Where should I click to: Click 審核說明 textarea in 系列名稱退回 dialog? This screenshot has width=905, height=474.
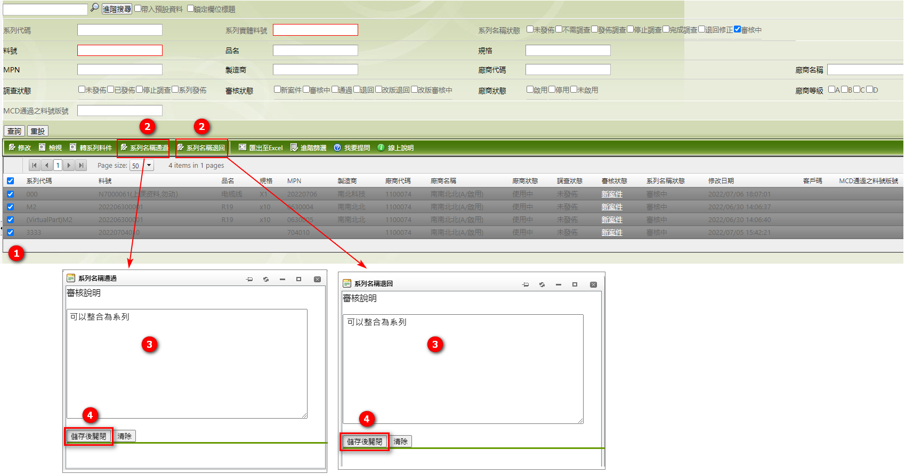coord(463,369)
